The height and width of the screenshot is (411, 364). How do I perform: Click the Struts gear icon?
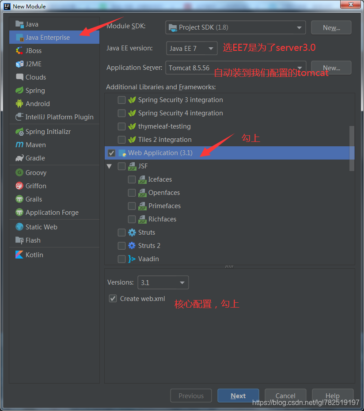tap(132, 232)
